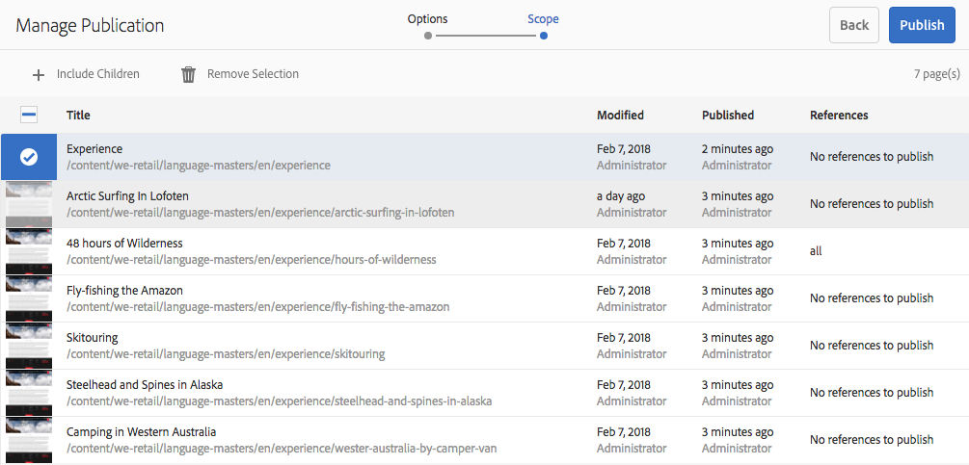The height and width of the screenshot is (465, 969).
Task: Select Camping in Western Australia thumbnail
Action: pyautogui.click(x=29, y=440)
